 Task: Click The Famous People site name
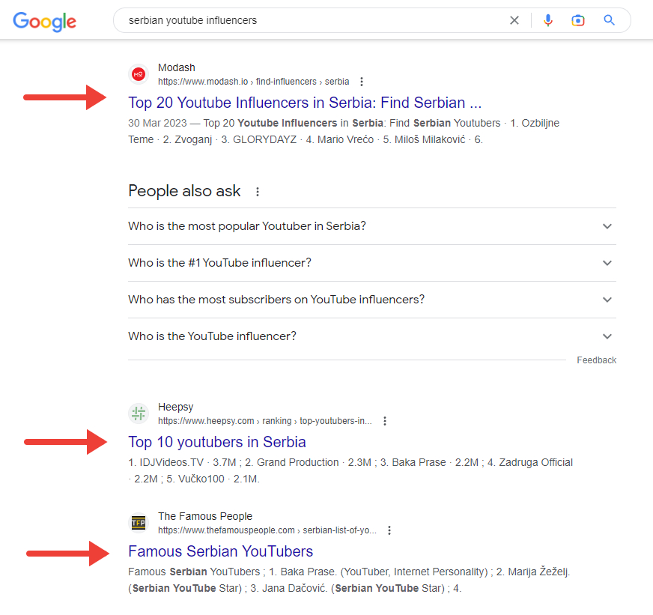tap(205, 516)
